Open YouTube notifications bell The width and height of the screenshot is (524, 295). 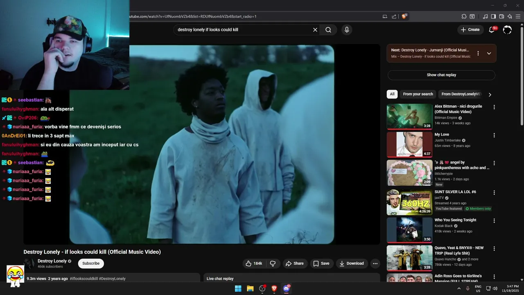coord(492,29)
